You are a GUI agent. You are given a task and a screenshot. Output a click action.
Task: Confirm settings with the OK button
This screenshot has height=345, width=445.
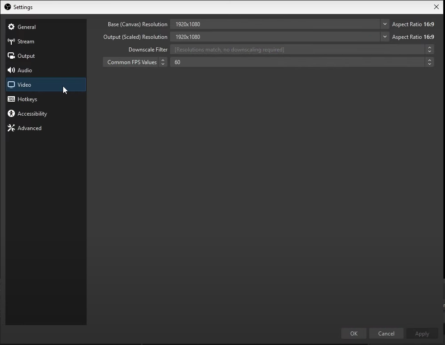pos(353,333)
